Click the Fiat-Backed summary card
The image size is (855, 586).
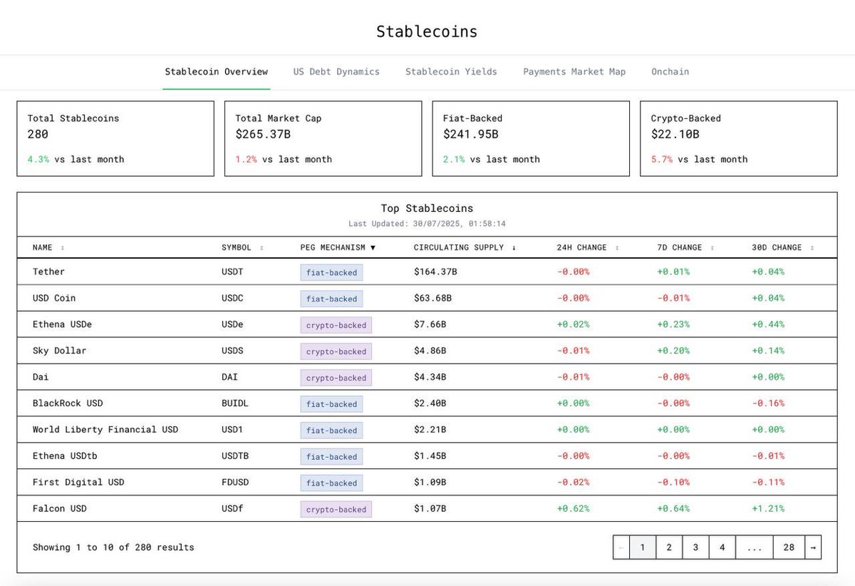pyautogui.click(x=531, y=138)
